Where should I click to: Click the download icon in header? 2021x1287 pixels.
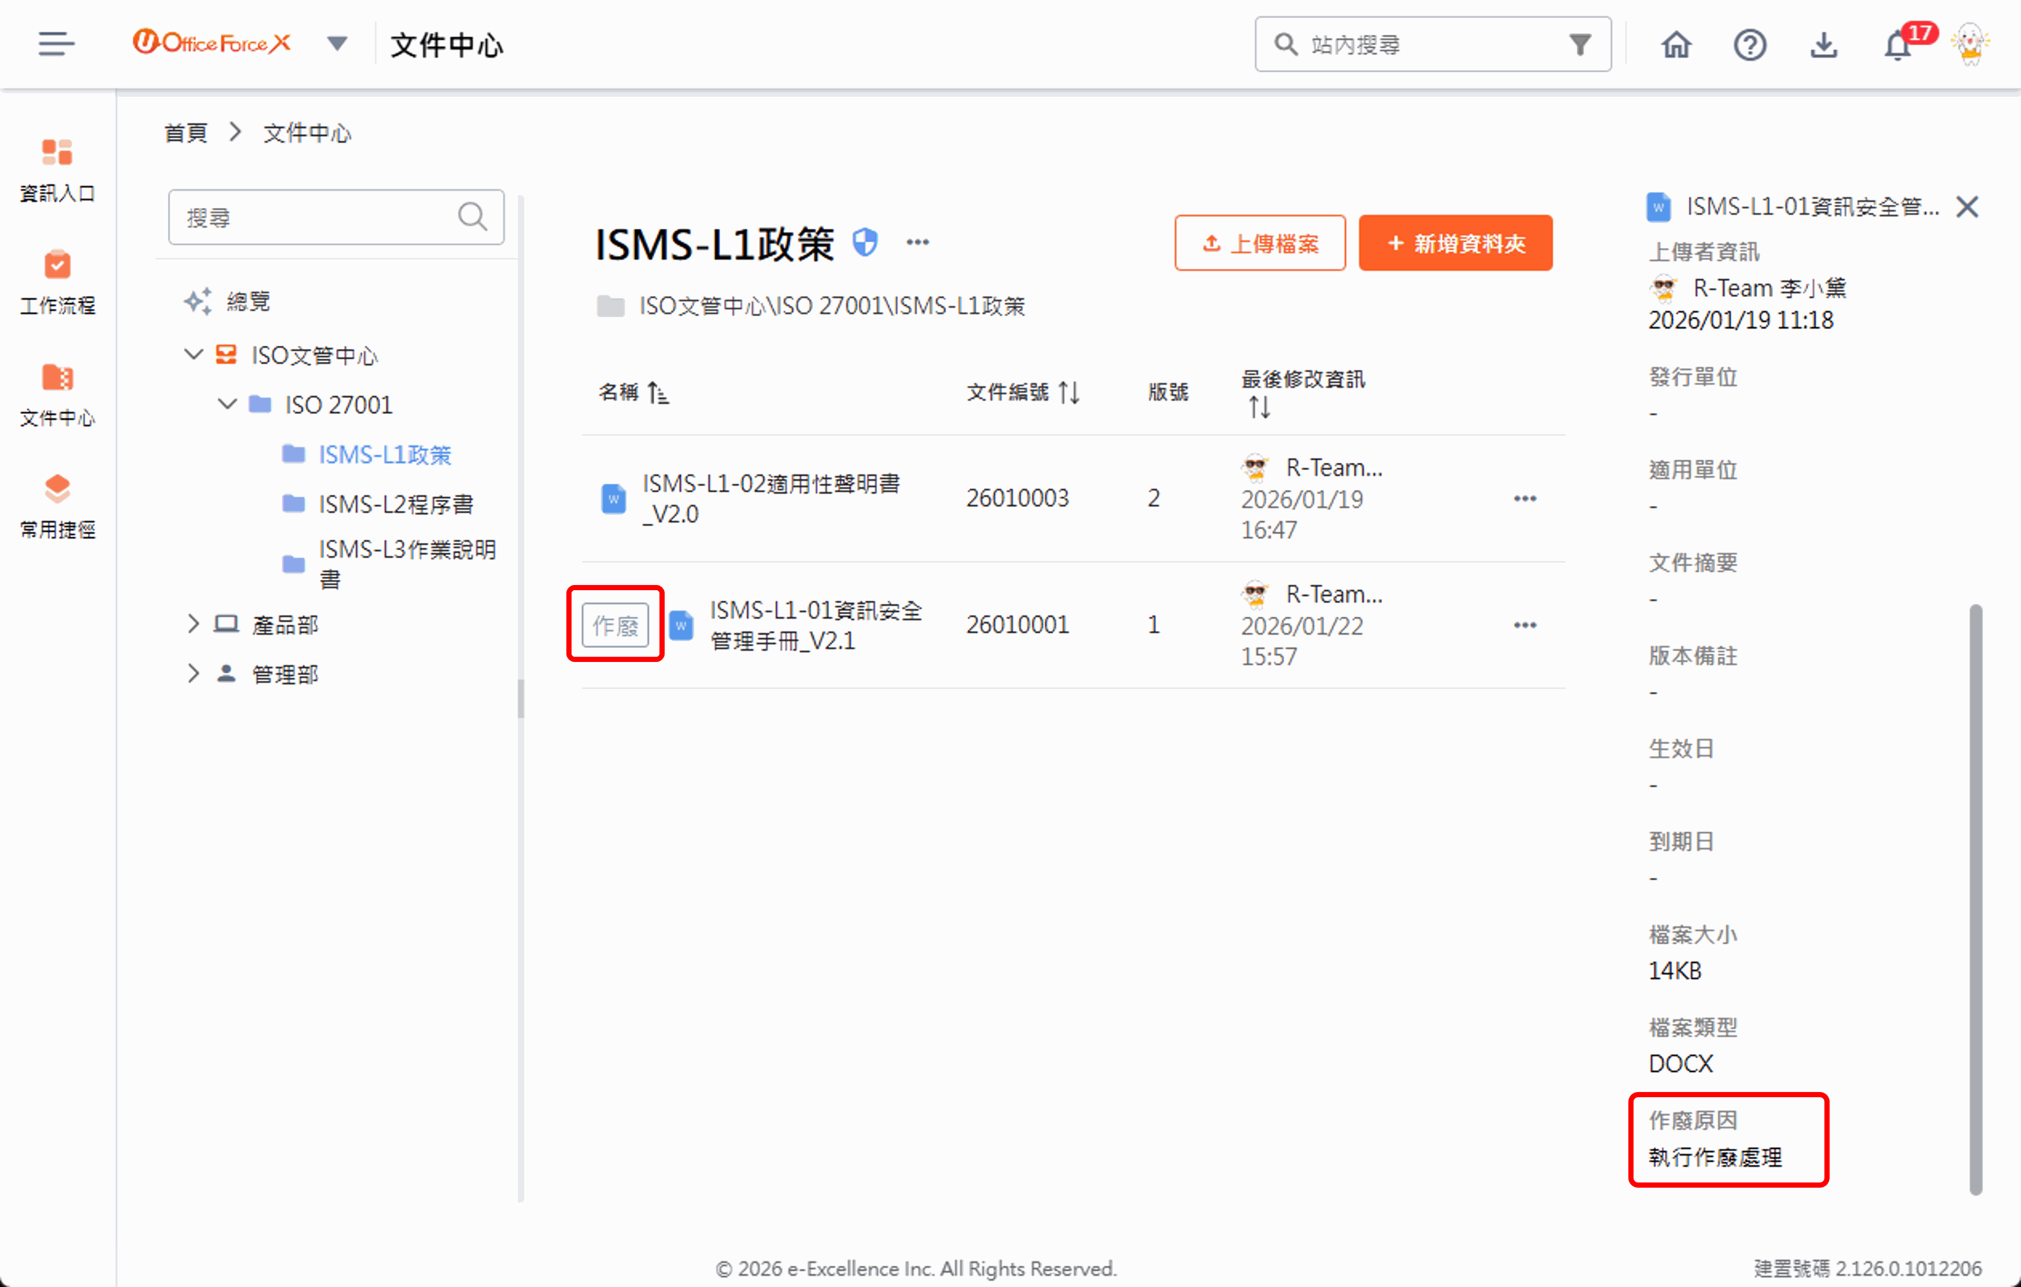1823,45
